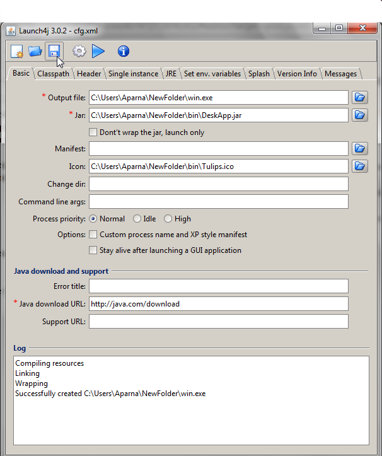Check Custom process name and XP style manifest
Image resolution: width=382 pixels, height=456 pixels.
(x=93, y=235)
